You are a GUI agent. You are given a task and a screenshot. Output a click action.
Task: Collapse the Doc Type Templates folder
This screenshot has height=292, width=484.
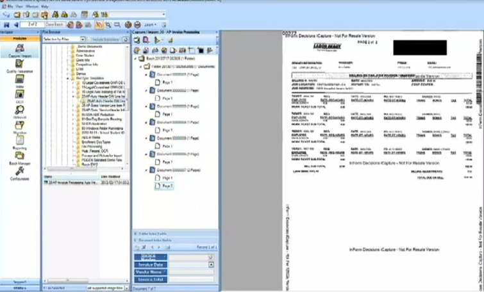(x=68, y=78)
